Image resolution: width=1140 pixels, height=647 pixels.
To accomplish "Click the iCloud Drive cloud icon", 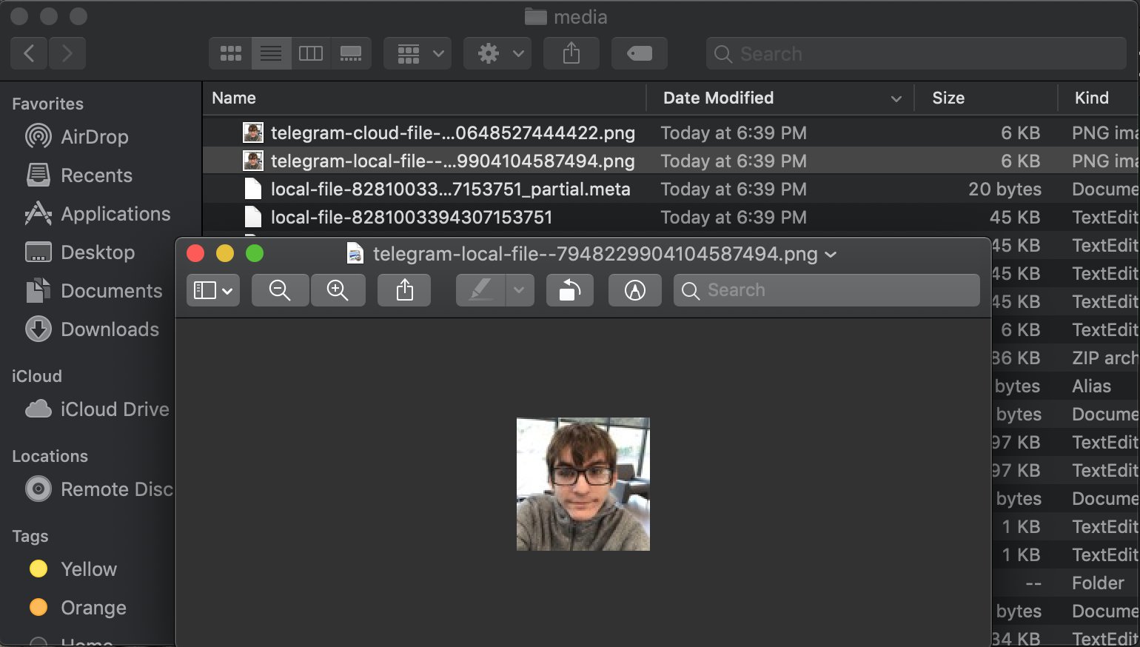I will tap(38, 409).
